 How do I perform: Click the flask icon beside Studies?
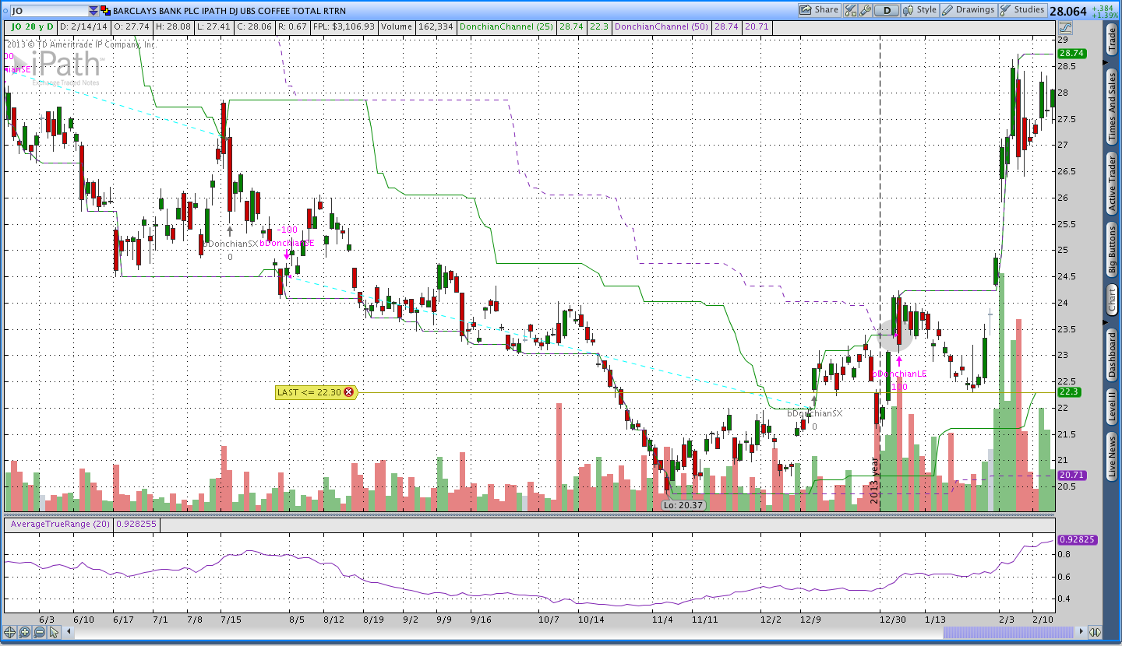pyautogui.click(x=1007, y=10)
